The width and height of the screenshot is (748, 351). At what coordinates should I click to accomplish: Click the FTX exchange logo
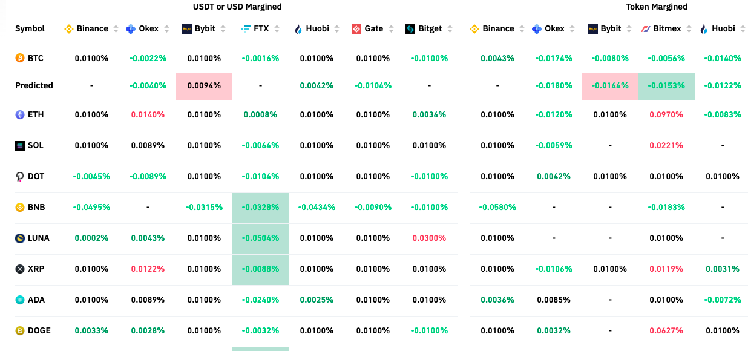coord(245,28)
